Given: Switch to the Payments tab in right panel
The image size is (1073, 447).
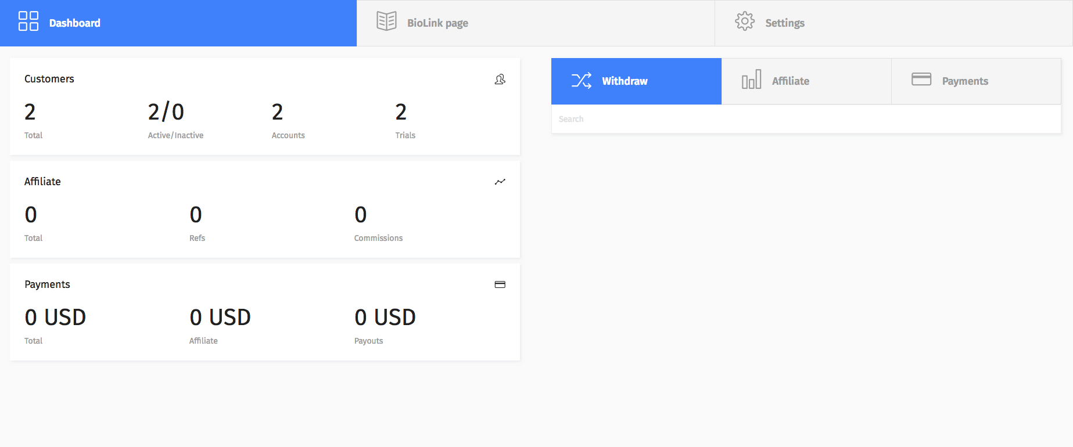Looking at the screenshot, I should [976, 81].
